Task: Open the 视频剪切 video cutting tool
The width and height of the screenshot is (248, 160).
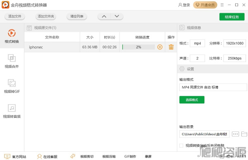Action: pyautogui.click(x=87, y=157)
